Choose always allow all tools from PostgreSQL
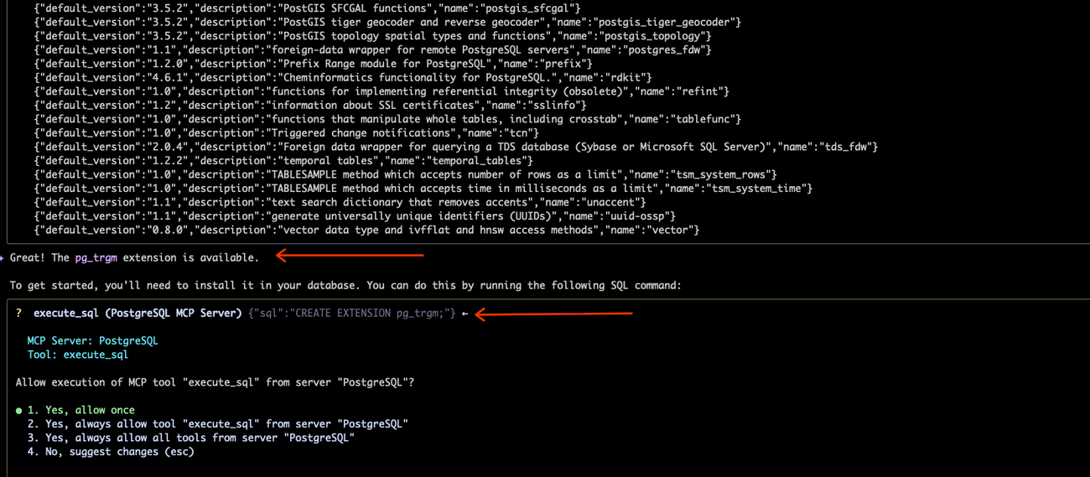 [x=190, y=438]
